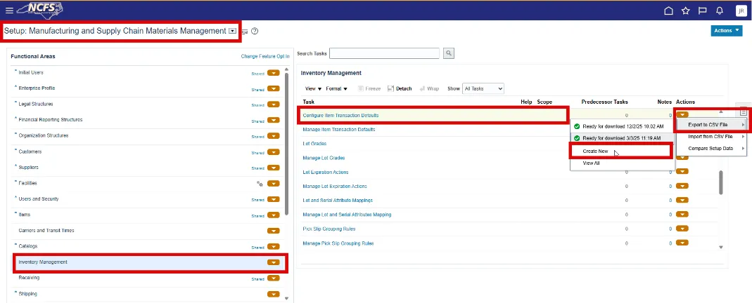Select Ready for download 3/3/25 entry
The image size is (752, 303).
tap(622, 139)
